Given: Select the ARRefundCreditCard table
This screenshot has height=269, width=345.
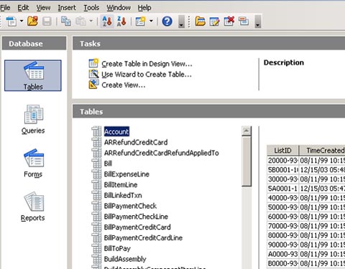Looking at the screenshot, I should (136, 142).
